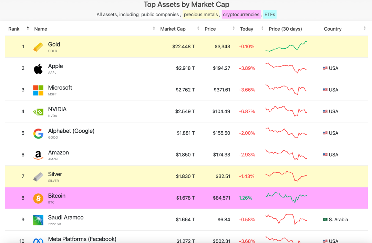Click Saudi Aramco 30-day price chart
This screenshot has height=243, width=372.
[286, 219]
